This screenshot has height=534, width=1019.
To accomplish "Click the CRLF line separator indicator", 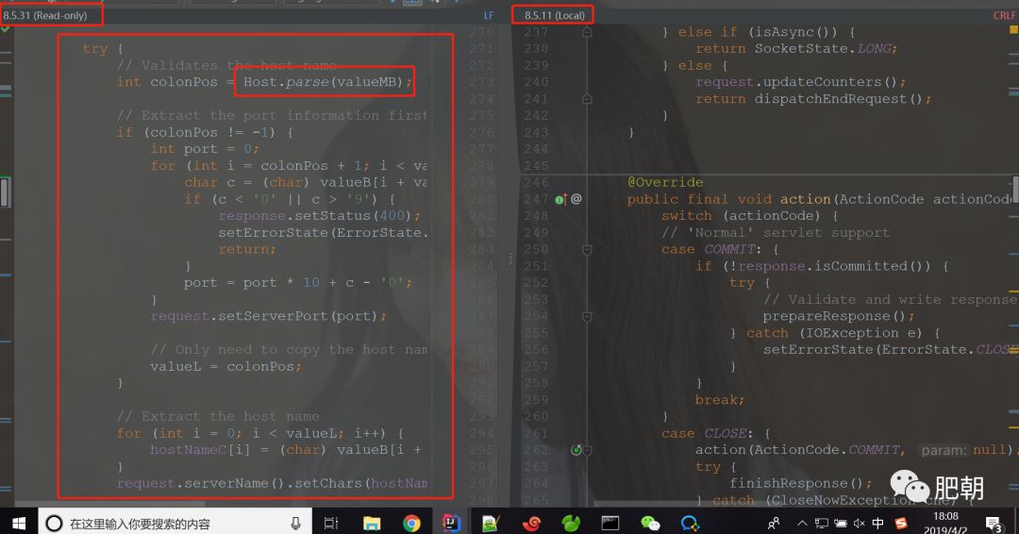I will (x=1004, y=15).
